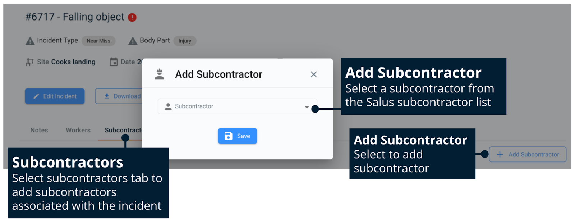575x223 pixels.
Task: Click the Date calendar icon
Action: pos(114,62)
